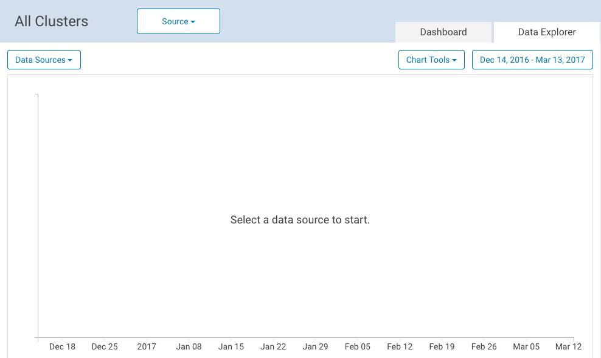The height and width of the screenshot is (358, 601).
Task: Click the Dec 25 axis label
Action: coord(104,346)
